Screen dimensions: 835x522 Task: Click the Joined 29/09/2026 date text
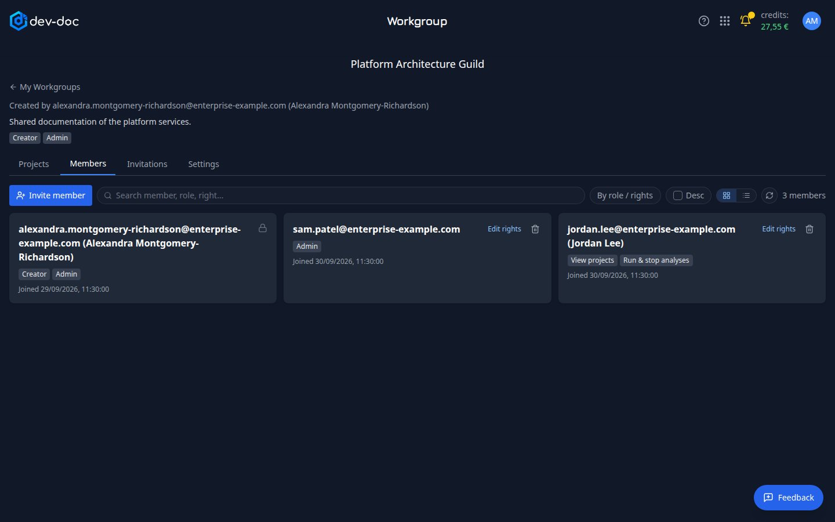[64, 289]
